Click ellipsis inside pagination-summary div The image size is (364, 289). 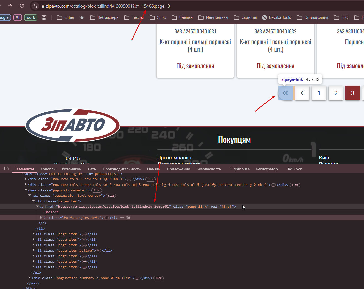(137, 278)
